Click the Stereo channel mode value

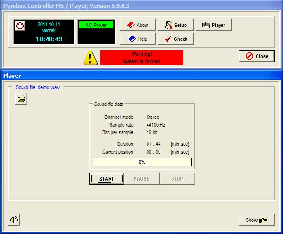[153, 117]
